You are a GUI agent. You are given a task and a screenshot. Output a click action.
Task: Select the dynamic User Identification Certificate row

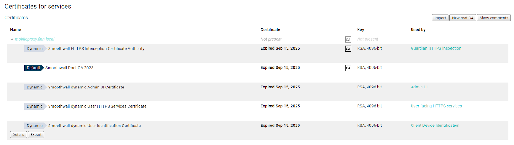pyautogui.click(x=94, y=126)
